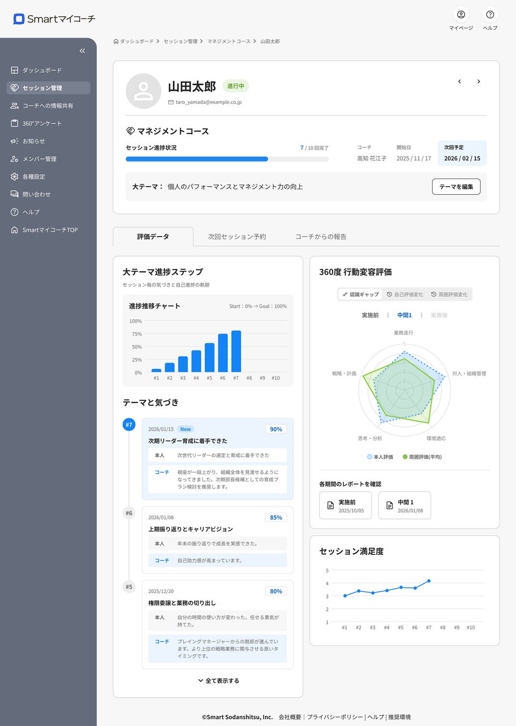
Task: Select 認識ギャップ view toggle
Action: (x=361, y=294)
